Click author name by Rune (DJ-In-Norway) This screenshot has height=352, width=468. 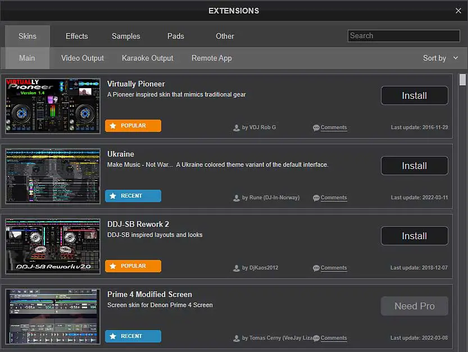pos(271,198)
